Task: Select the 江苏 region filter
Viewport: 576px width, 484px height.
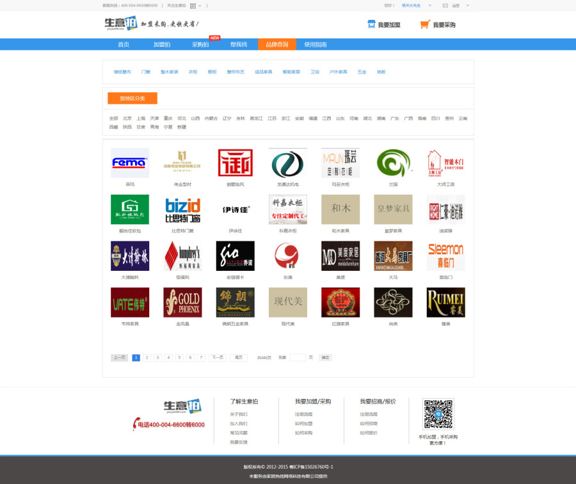Action: pyautogui.click(x=272, y=118)
